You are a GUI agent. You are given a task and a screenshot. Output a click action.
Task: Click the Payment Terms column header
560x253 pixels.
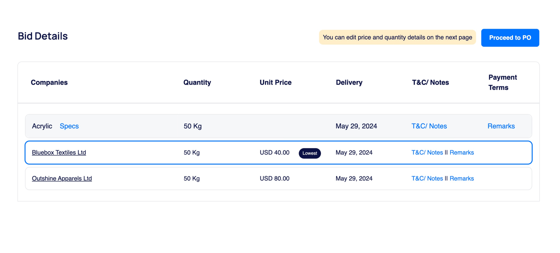(x=503, y=82)
